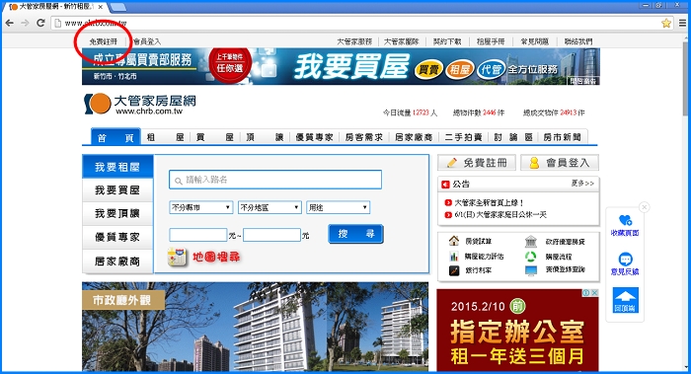691x374 pixels.
Task: Open the 房貸試算 house icon link
Action: pos(454,241)
